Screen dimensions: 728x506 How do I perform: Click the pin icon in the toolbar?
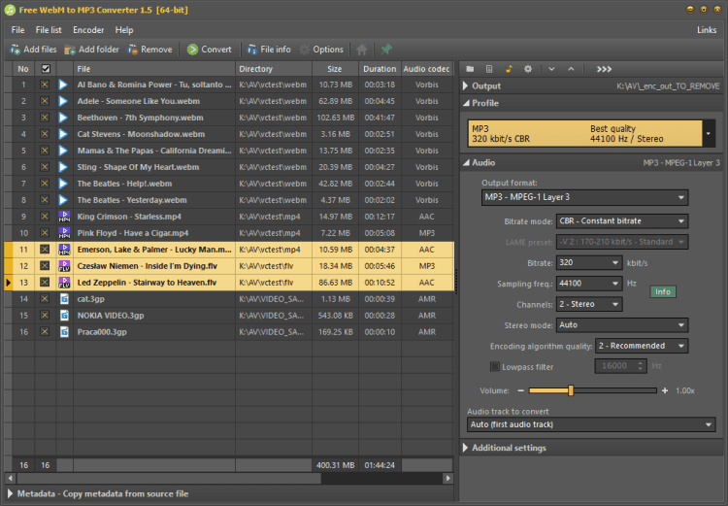coord(386,50)
